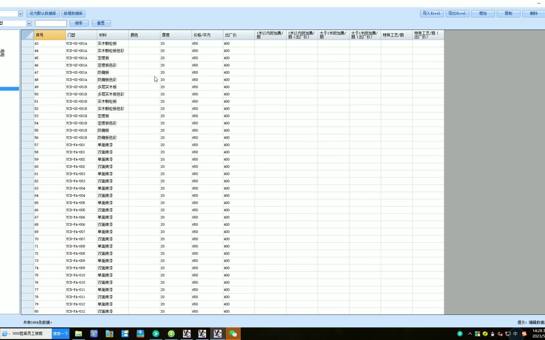Click the 防潮板 cell in row 55
Image resolution: width=545 pixels, height=340 pixels.
point(113,130)
